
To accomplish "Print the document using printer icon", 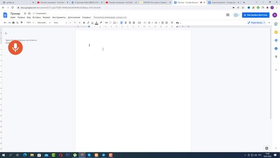I will (x=14, y=23).
